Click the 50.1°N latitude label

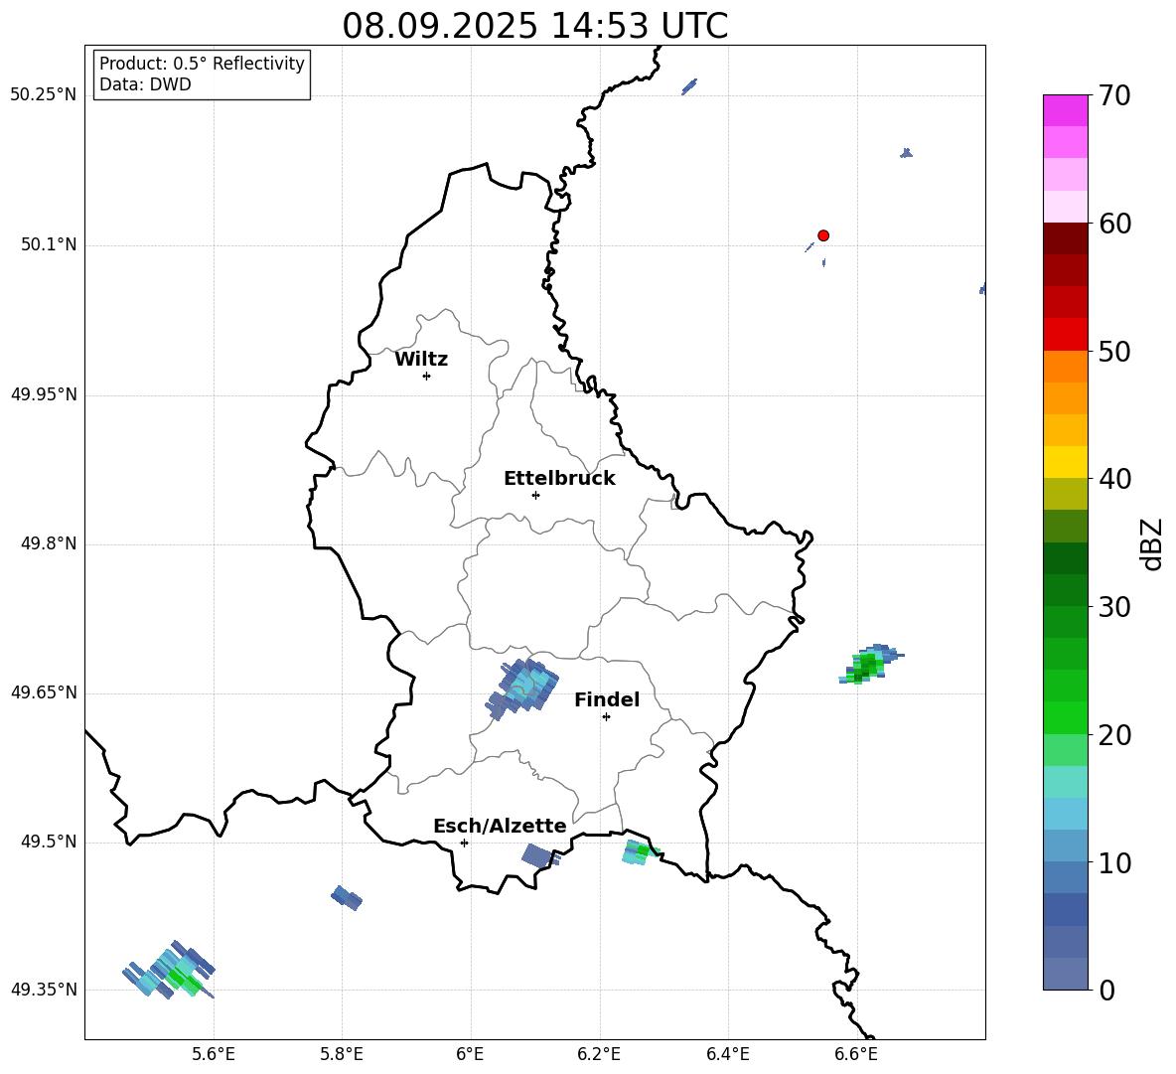pos(49,245)
